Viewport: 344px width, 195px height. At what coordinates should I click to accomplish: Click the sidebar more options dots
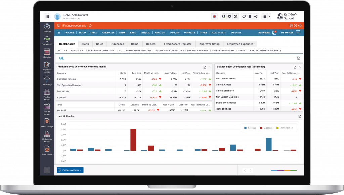point(47,170)
